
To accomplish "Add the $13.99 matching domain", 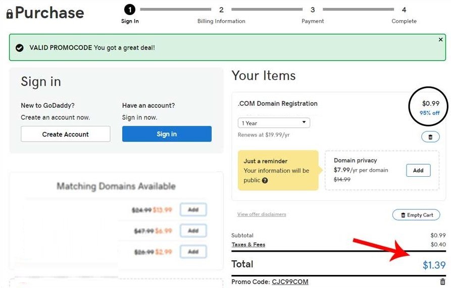I will 193,209.
